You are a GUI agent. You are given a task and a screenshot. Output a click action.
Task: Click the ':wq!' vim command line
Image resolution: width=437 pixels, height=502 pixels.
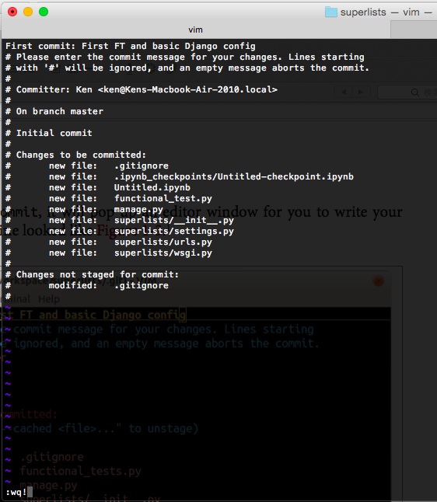tap(19, 492)
